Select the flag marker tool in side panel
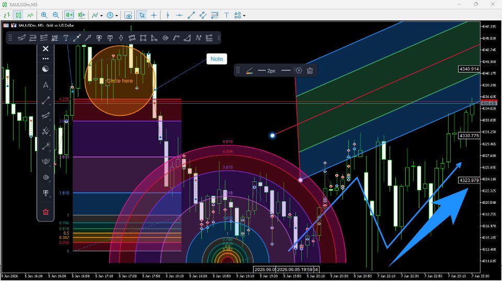This screenshot has width=502, height=281. pos(45,193)
